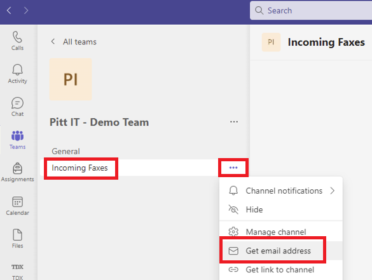372x280 pixels.
Task: Navigate forward with the forward arrow
Action: tap(26, 10)
